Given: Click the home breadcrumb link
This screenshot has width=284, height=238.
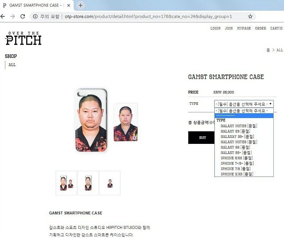Looking at the screenshot, I should 268,50.
